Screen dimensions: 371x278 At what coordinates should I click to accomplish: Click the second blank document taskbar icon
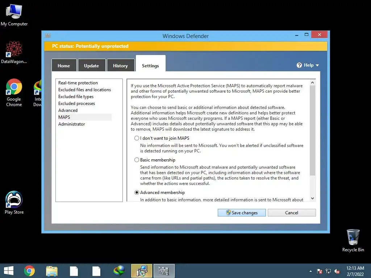(x=96, y=271)
